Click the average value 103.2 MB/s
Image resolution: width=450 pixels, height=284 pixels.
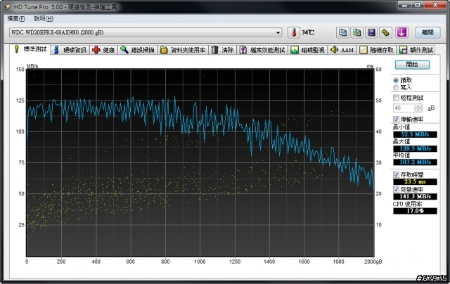(415, 162)
